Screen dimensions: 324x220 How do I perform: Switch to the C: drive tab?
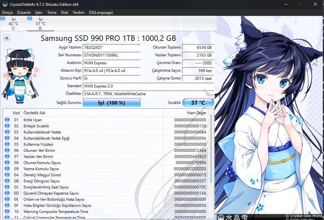(13, 23)
